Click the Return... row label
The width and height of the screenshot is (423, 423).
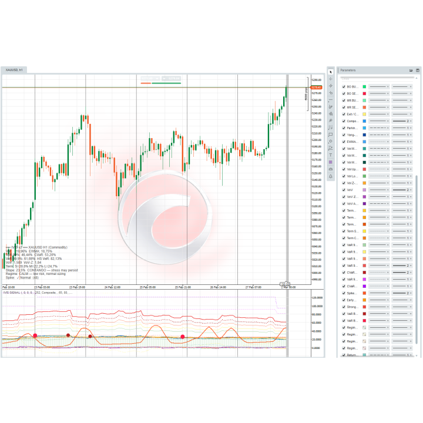click(x=352, y=355)
